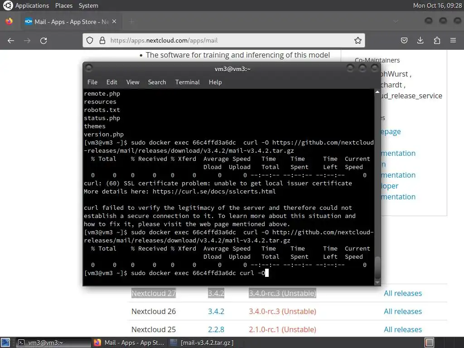Click the distro logo in top panel
Image resolution: width=464 pixels, height=348 pixels.
(x=8, y=5)
